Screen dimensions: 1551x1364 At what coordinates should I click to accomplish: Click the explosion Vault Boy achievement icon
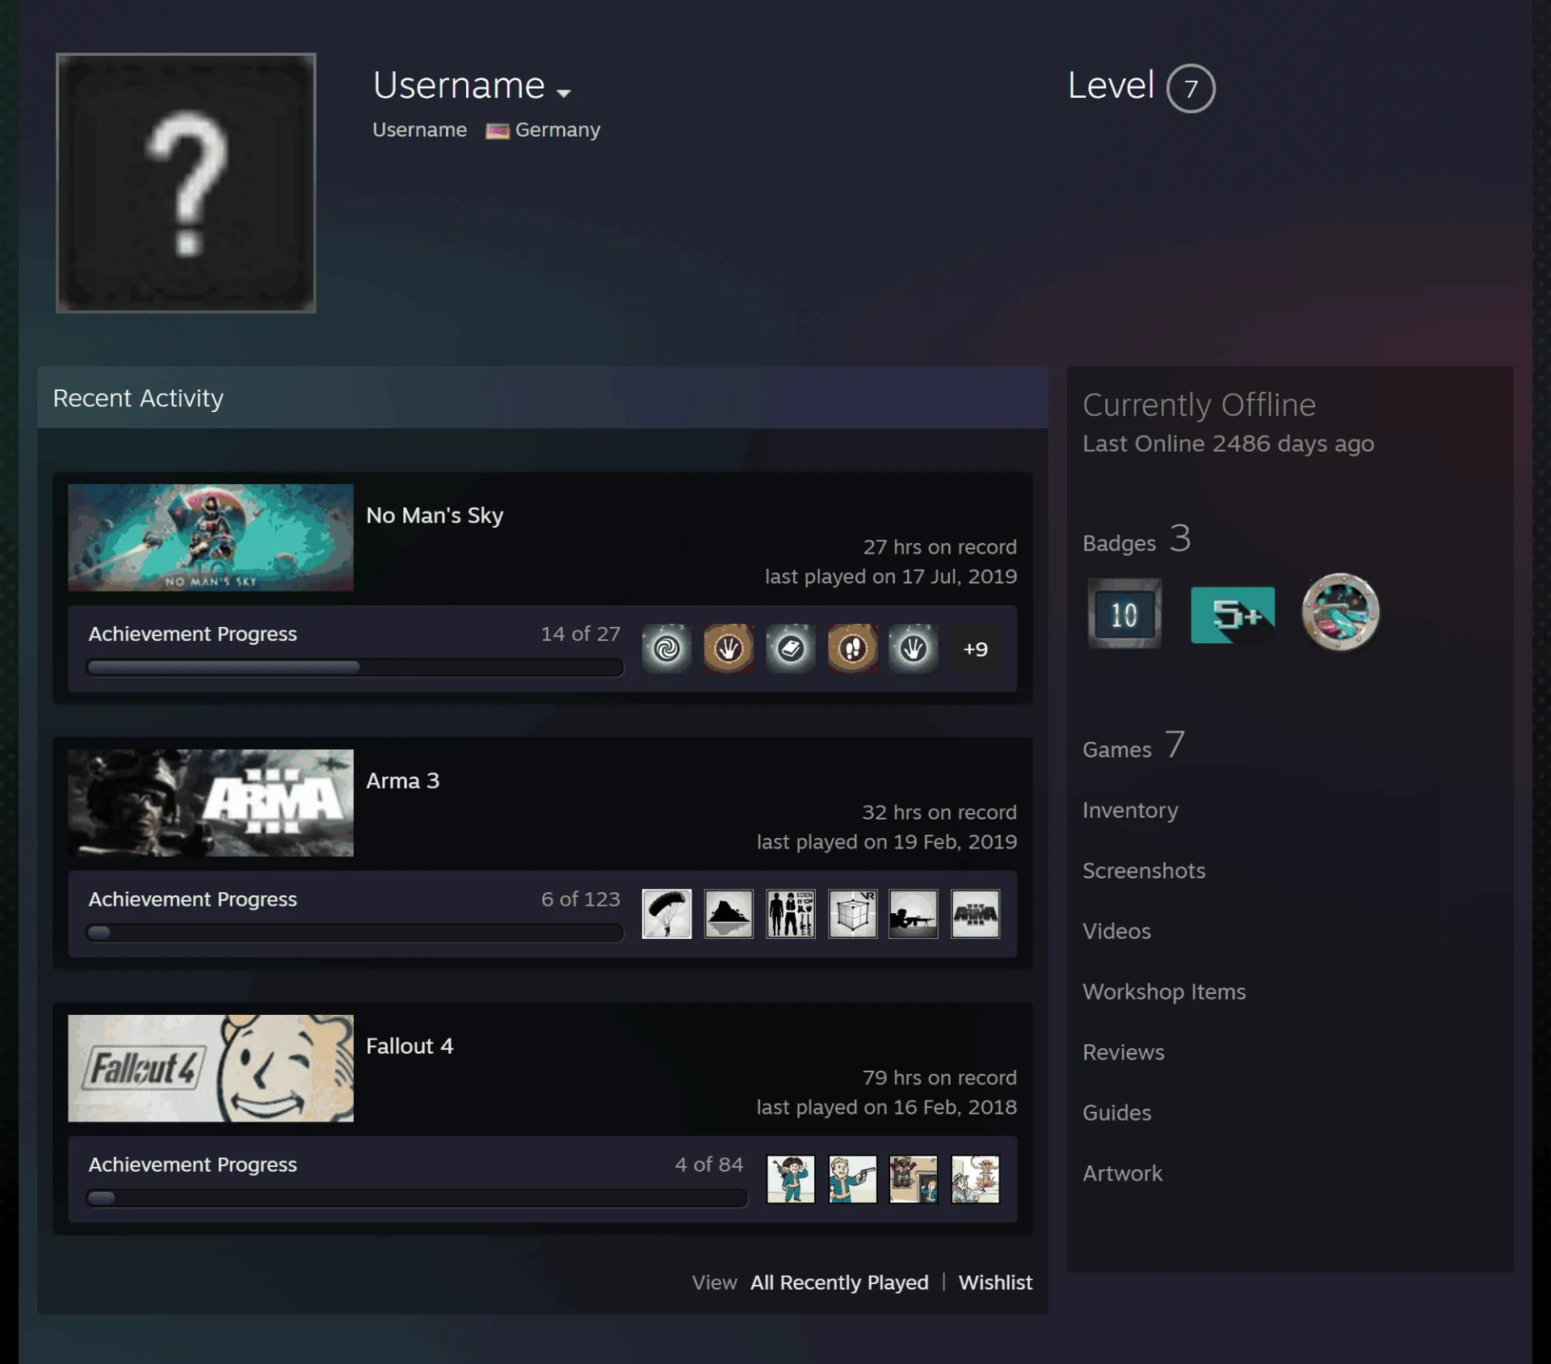pyautogui.click(x=975, y=1179)
